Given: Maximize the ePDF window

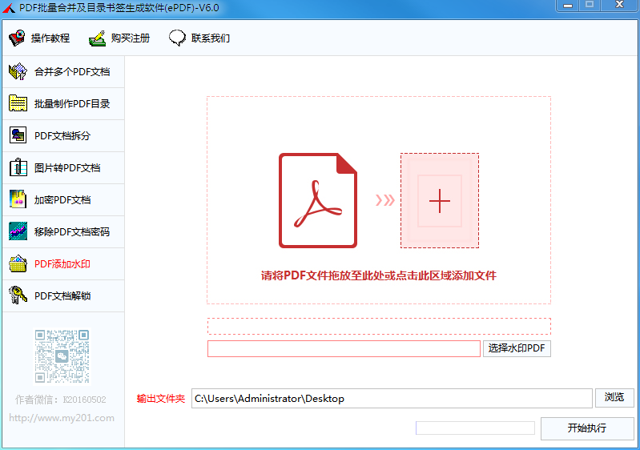Looking at the screenshot, I should (590, 5).
